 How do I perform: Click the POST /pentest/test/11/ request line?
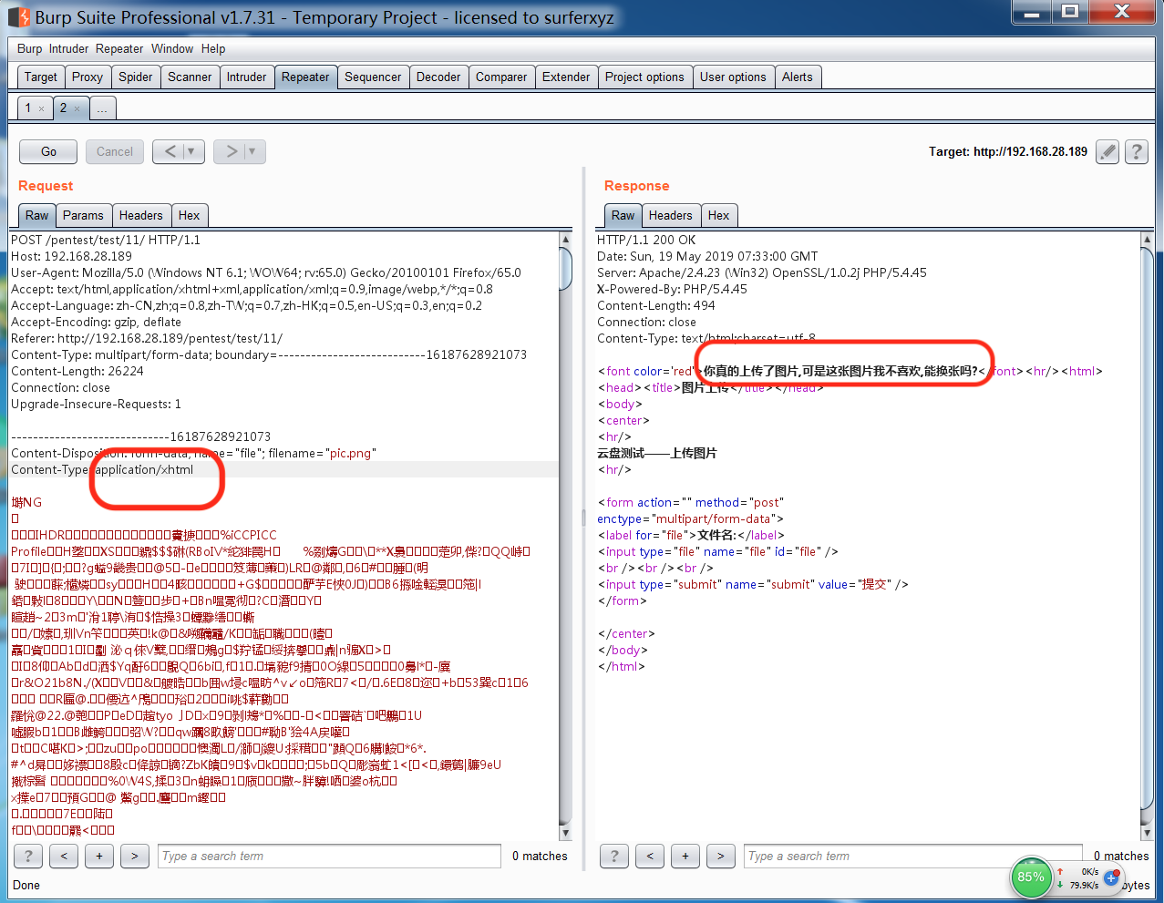[x=106, y=240]
